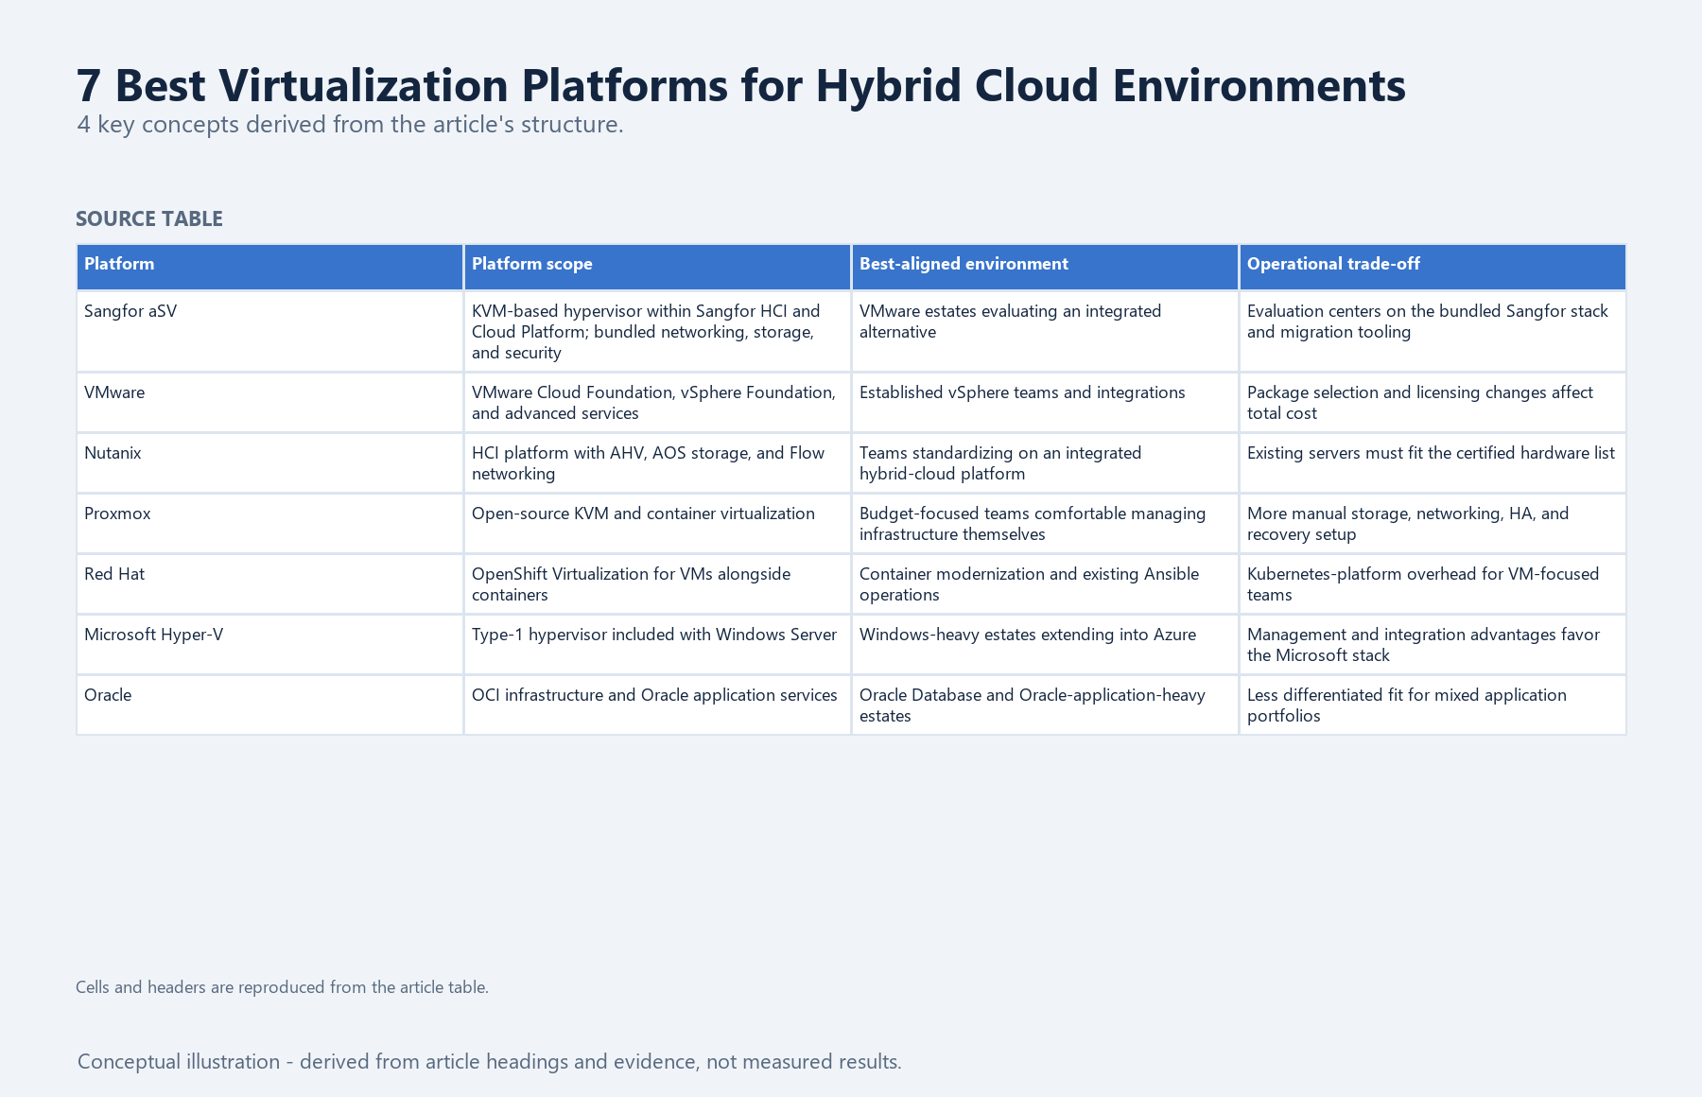Click the 'Red Hat' platform cell
Screen dimensions: 1702x1097
269,583
